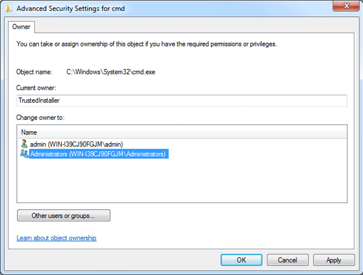Click the ownership description text
This screenshot has height=275, width=363.
pos(145,44)
